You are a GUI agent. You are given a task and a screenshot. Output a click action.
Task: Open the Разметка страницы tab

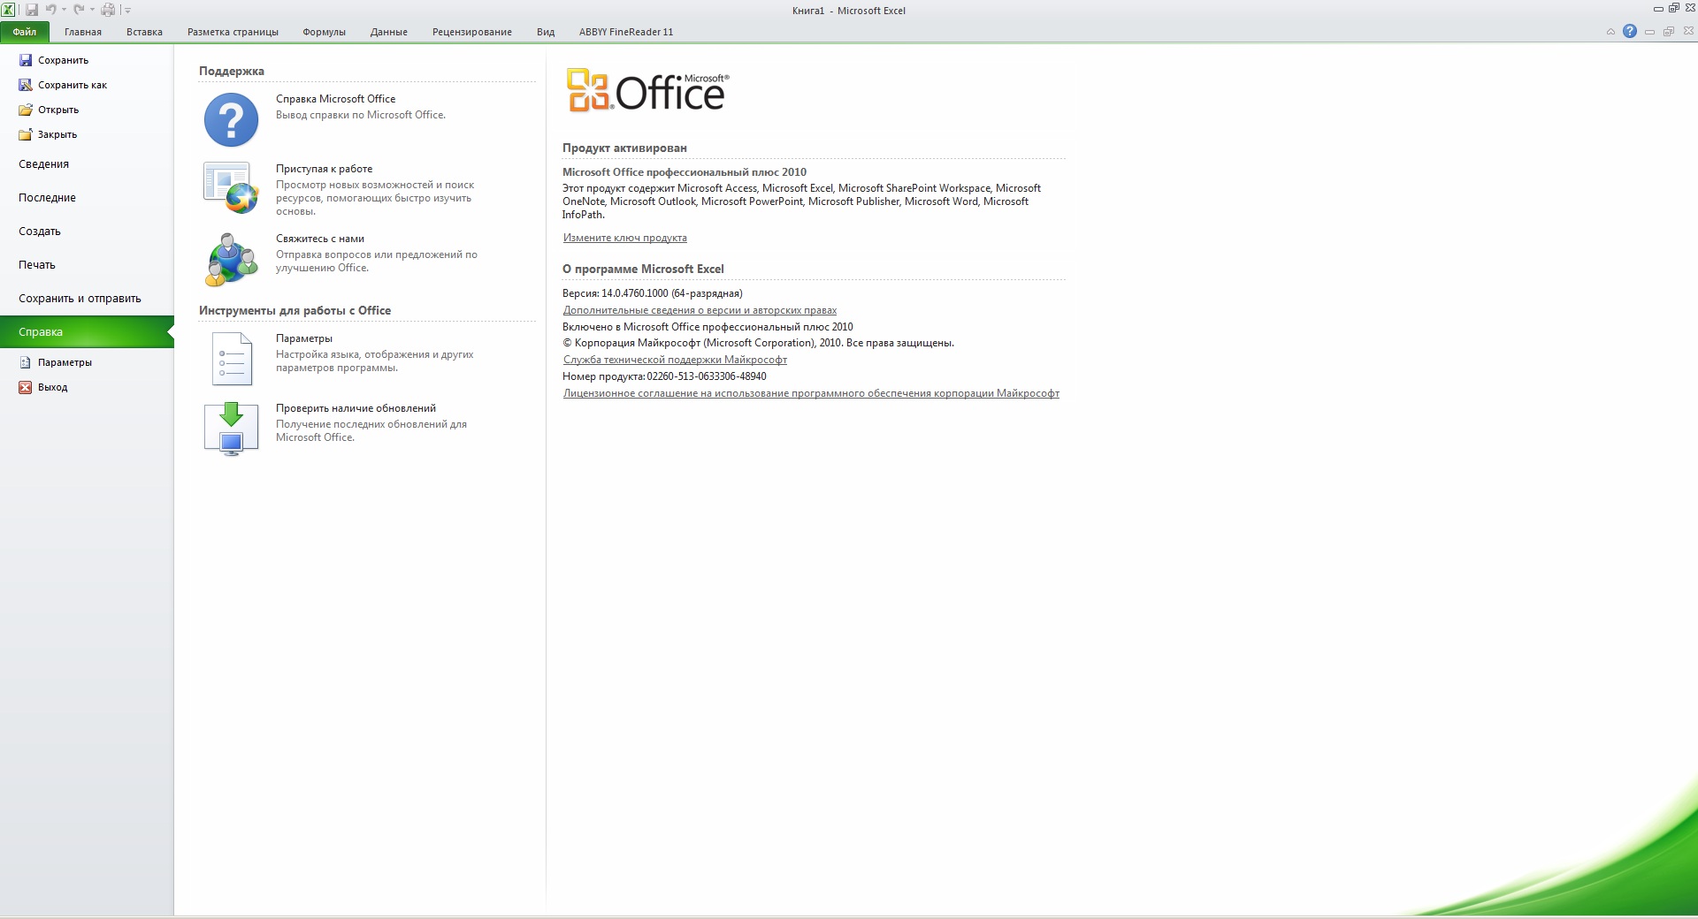tap(233, 32)
